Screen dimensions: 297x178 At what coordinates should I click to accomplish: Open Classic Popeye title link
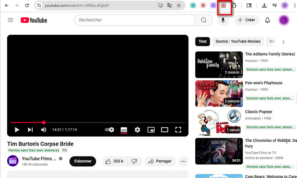pos(258,112)
